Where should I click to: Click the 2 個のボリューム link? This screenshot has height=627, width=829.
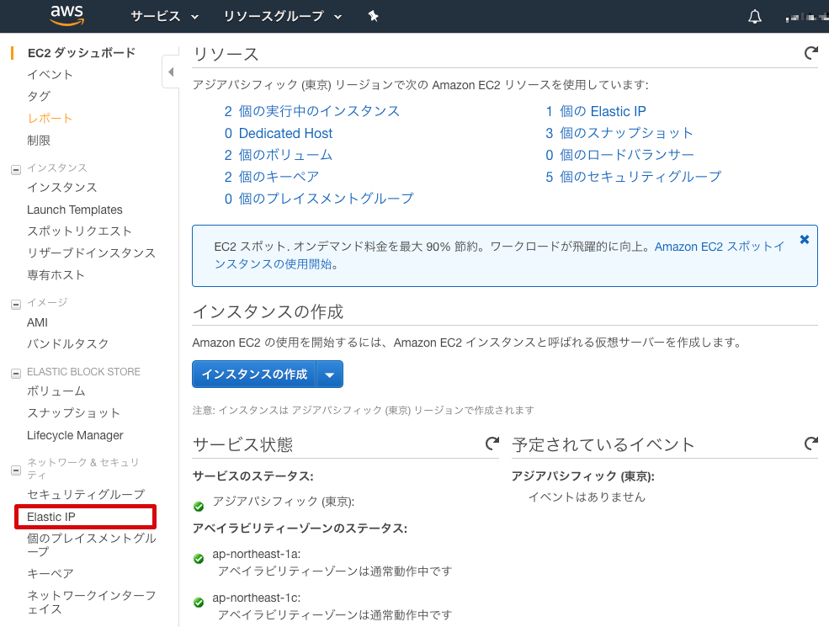278,155
